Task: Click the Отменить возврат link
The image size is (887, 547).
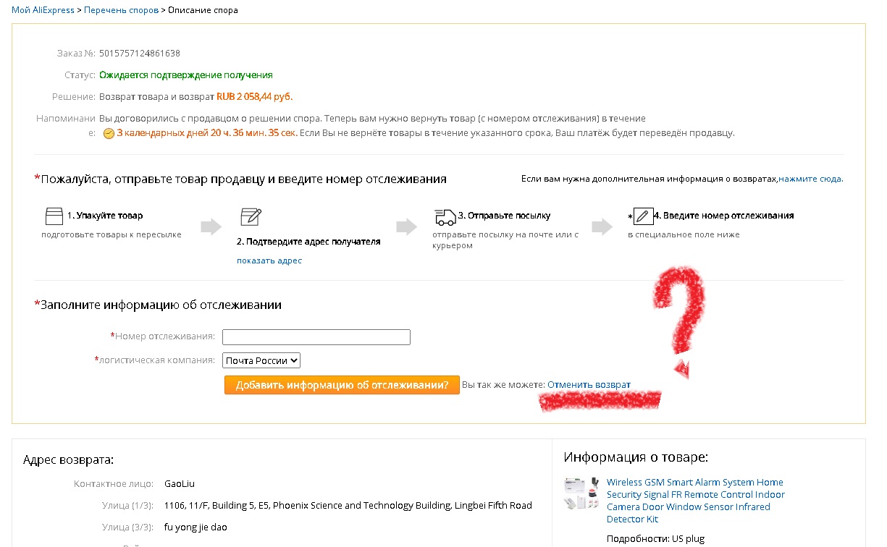Action: [589, 385]
